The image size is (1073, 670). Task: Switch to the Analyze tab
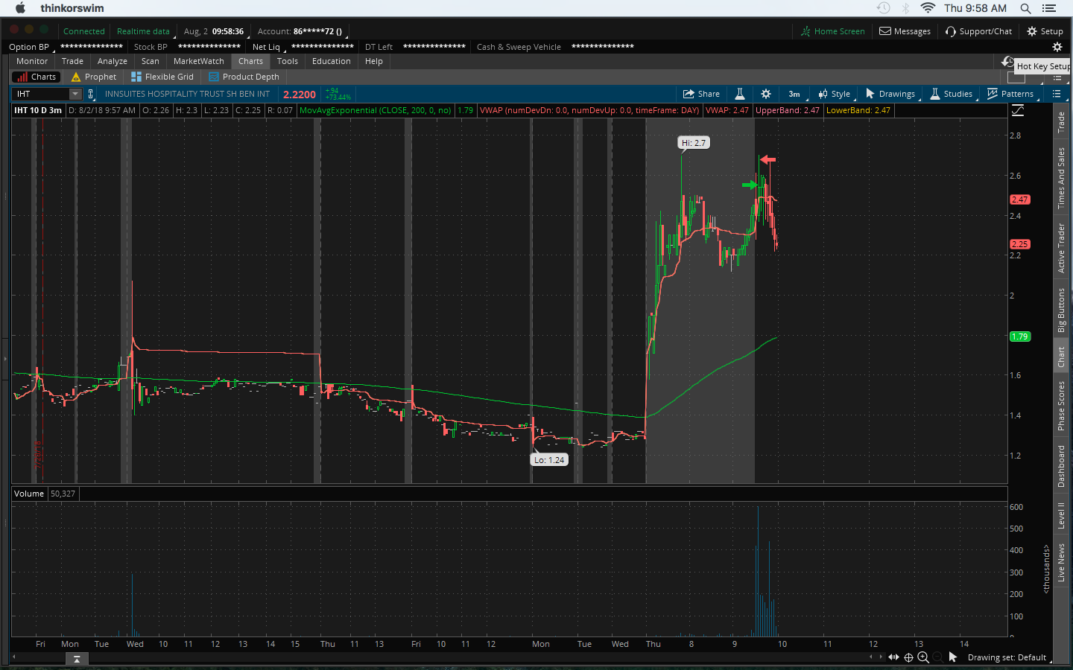[x=113, y=61]
